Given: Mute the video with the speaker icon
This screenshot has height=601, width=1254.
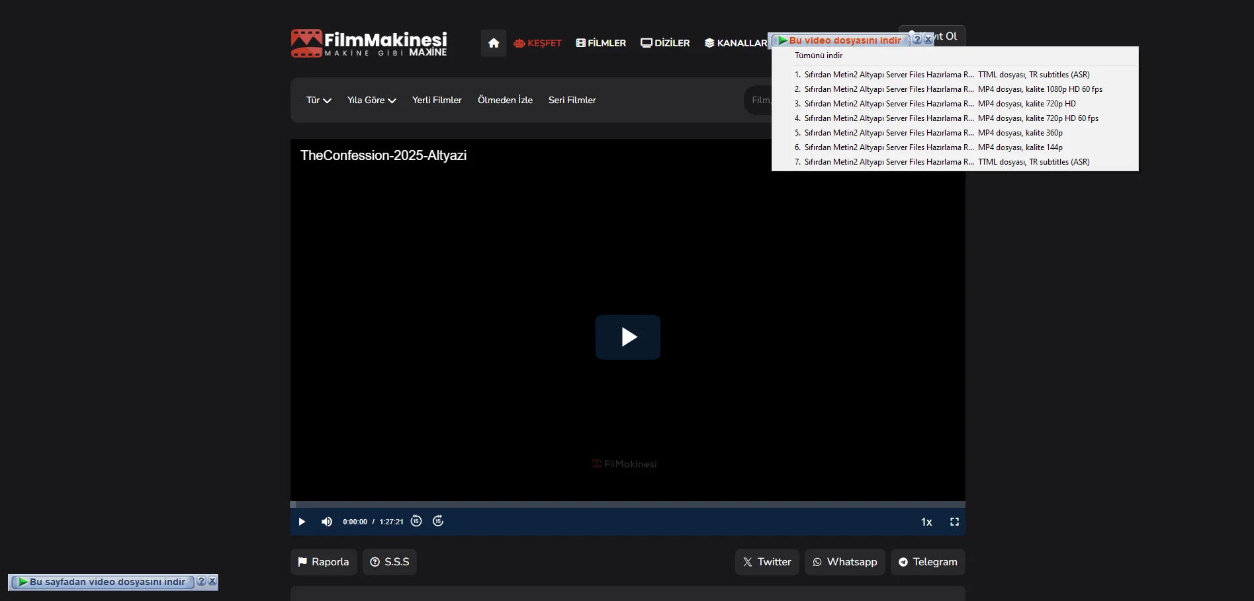Looking at the screenshot, I should [x=326, y=522].
